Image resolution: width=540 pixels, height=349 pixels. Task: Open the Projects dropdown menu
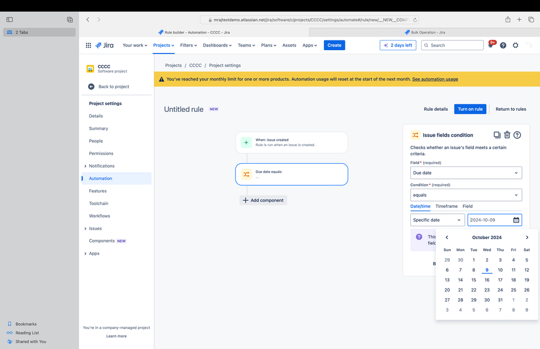(164, 45)
